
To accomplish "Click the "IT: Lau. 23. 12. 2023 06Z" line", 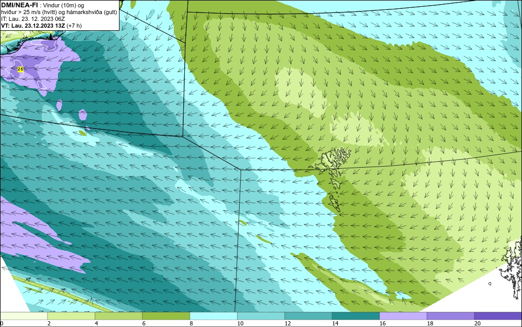I will click(x=33, y=19).
